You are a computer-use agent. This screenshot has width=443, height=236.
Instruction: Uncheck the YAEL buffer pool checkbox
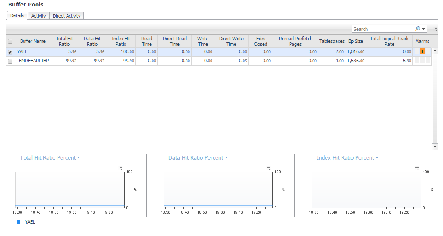(x=10, y=52)
